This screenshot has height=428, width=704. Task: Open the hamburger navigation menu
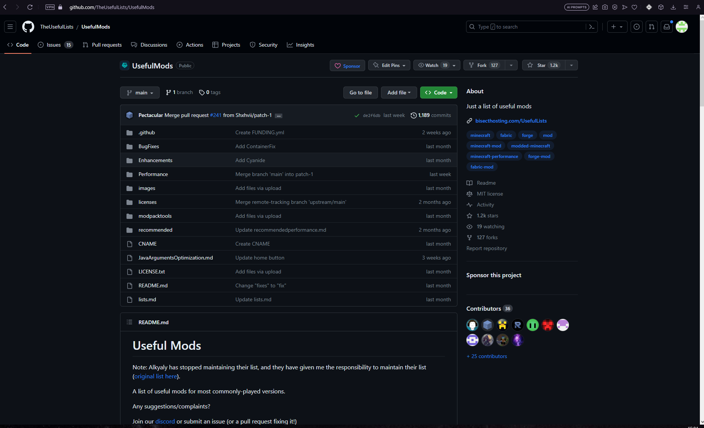[10, 26]
